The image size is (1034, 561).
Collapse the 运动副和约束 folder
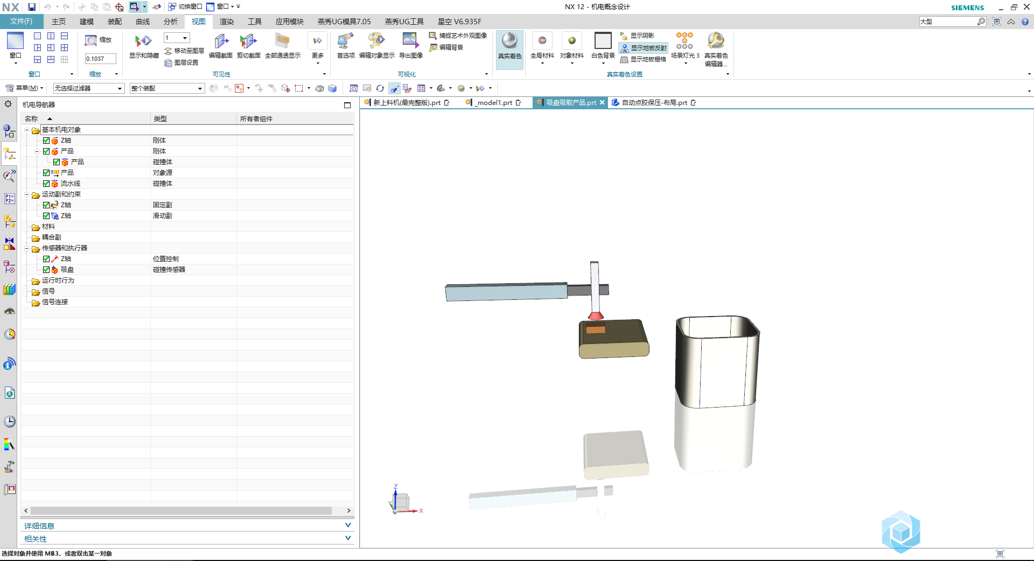point(26,194)
